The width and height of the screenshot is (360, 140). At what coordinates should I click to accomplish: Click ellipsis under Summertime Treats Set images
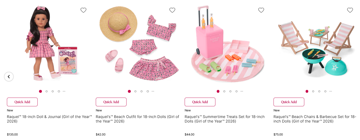[x=242, y=91]
